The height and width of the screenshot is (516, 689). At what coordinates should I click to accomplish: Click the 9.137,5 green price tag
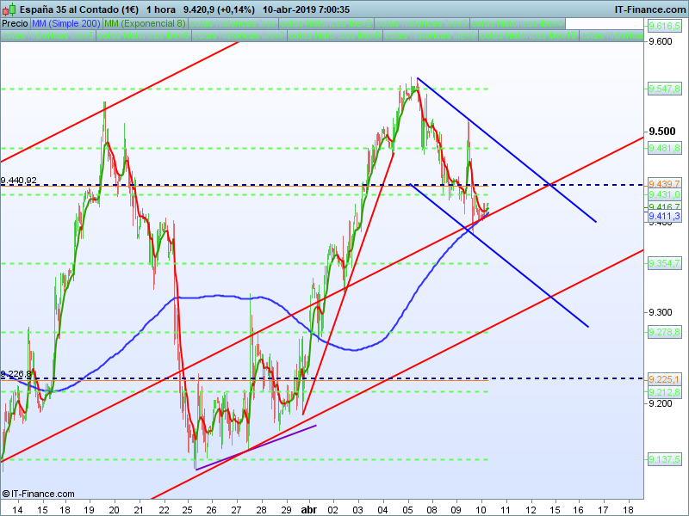pos(664,459)
